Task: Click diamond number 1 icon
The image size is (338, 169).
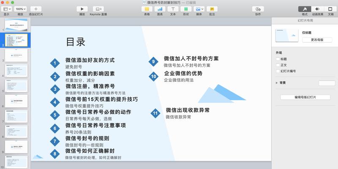Action: click(x=55, y=63)
